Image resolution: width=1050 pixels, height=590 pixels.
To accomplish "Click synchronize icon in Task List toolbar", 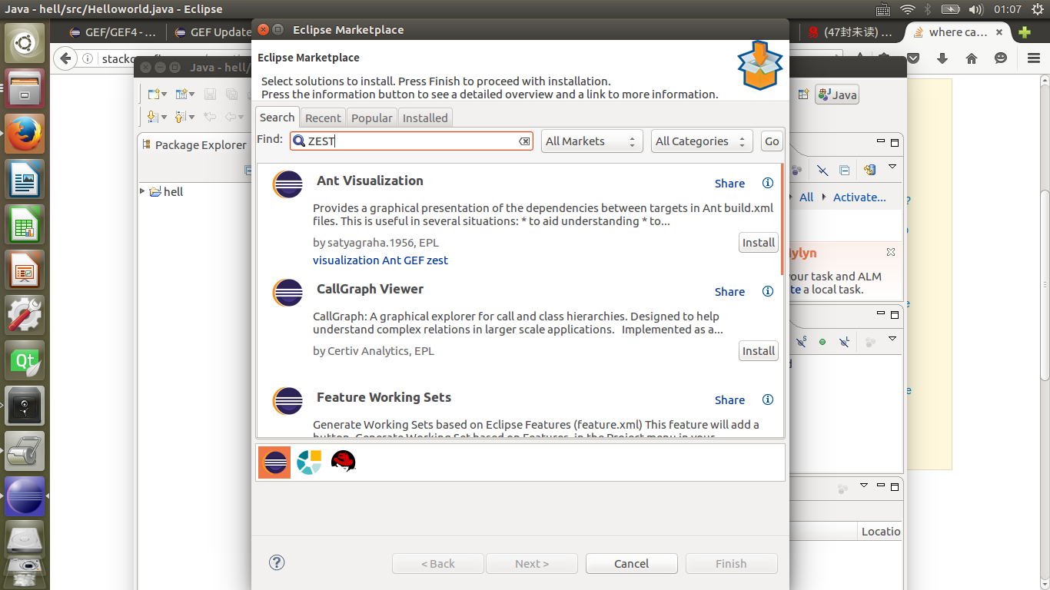I will point(870,170).
